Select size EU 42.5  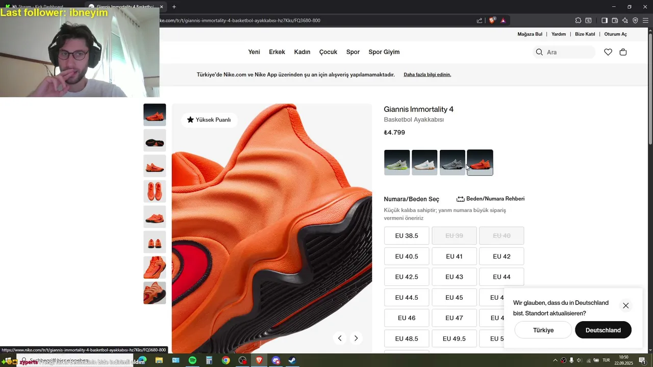[407, 277]
